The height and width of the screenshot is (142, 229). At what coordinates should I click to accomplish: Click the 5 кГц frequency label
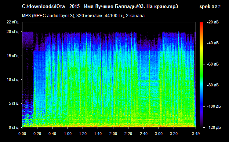coord(14,104)
